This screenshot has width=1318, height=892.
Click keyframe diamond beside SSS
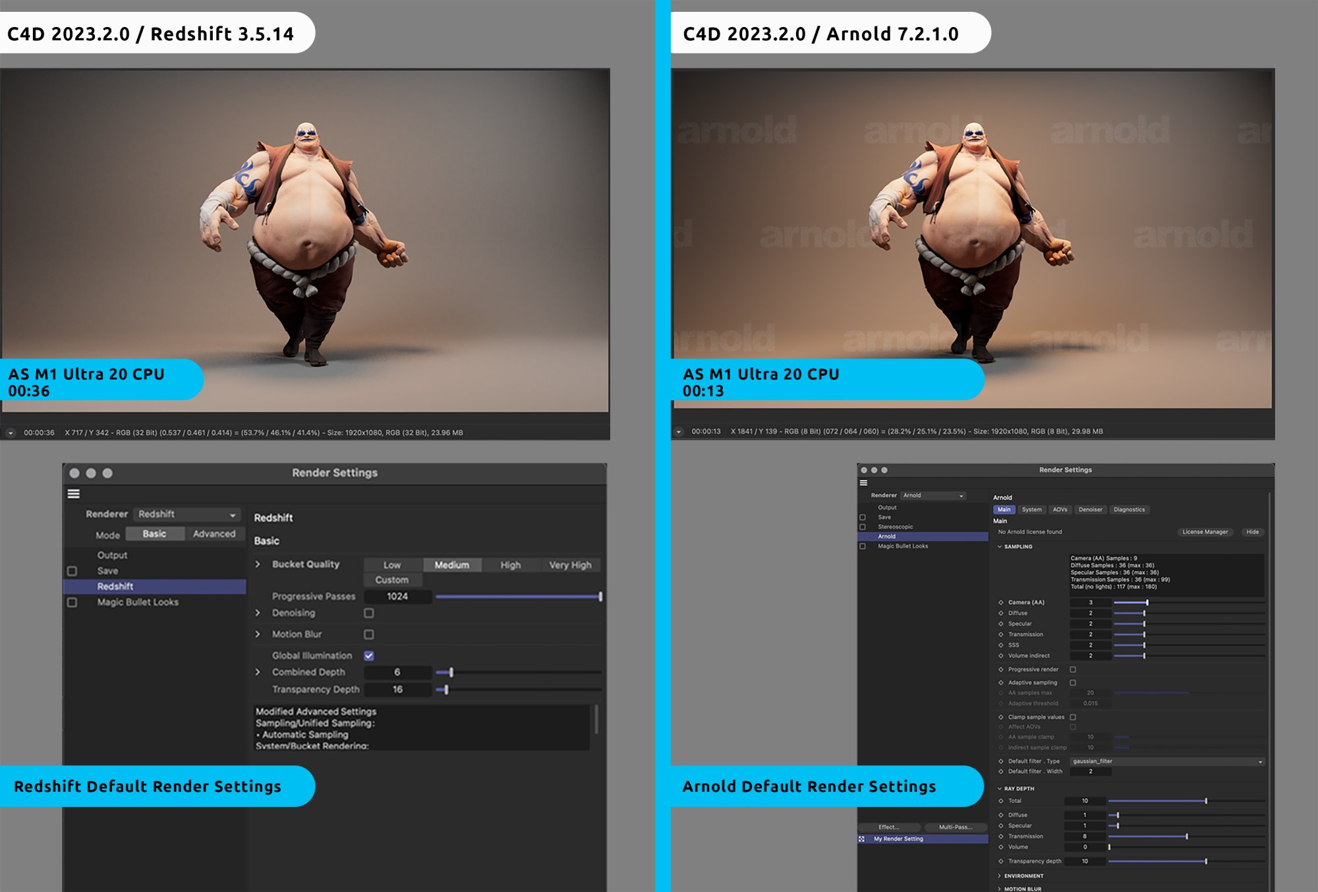tap(1001, 645)
